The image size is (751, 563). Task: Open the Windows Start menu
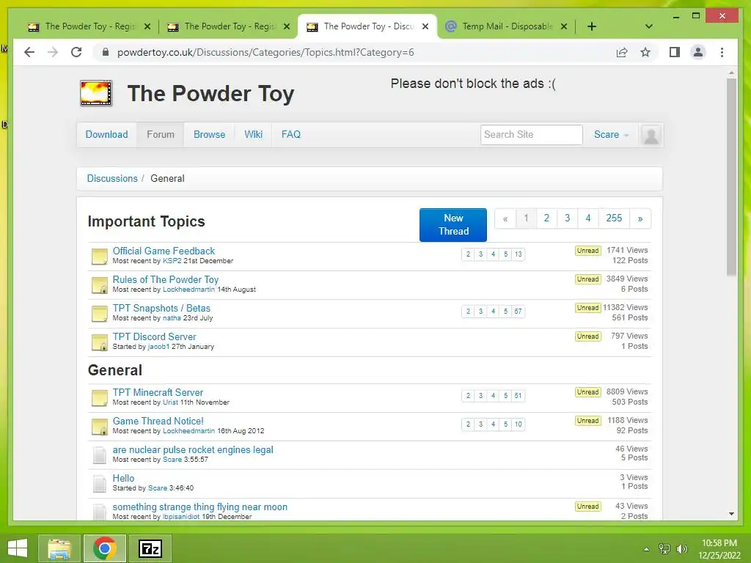[18, 548]
